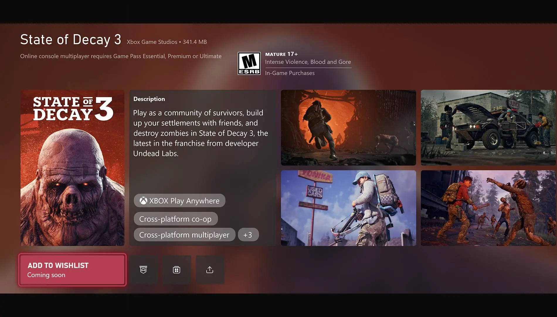
Task: Click the State of Decay 3 title heading
Action: click(x=71, y=40)
